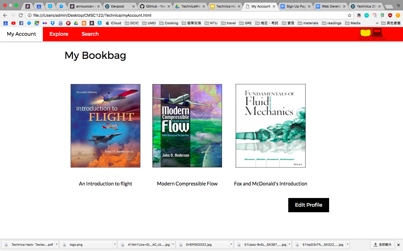Switch to the announcements Slack tab
The image size is (403, 251).
(85, 6)
